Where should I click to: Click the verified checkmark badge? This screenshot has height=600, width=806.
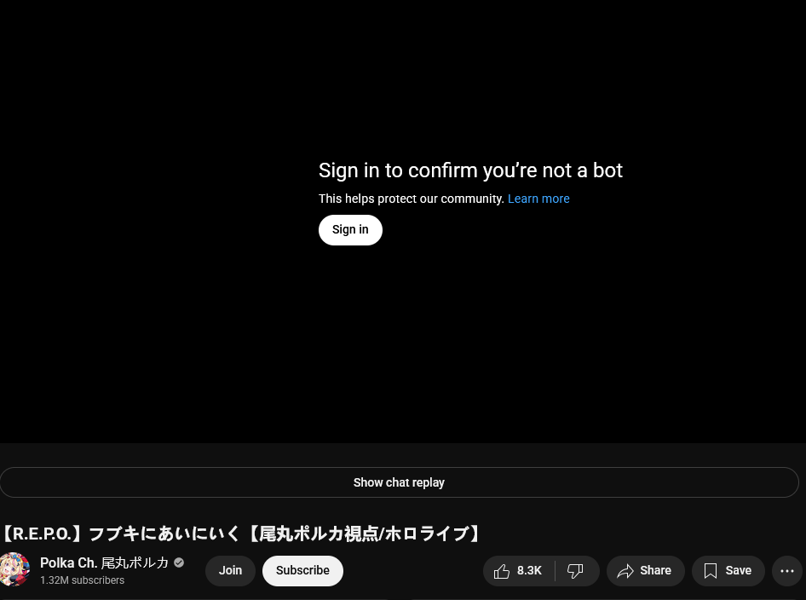click(179, 563)
